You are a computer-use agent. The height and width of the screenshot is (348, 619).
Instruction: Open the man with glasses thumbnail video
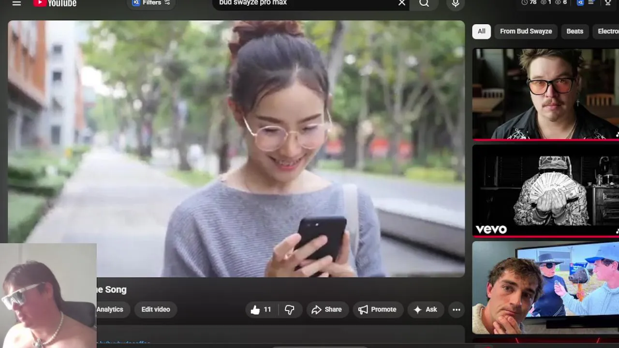(x=545, y=94)
